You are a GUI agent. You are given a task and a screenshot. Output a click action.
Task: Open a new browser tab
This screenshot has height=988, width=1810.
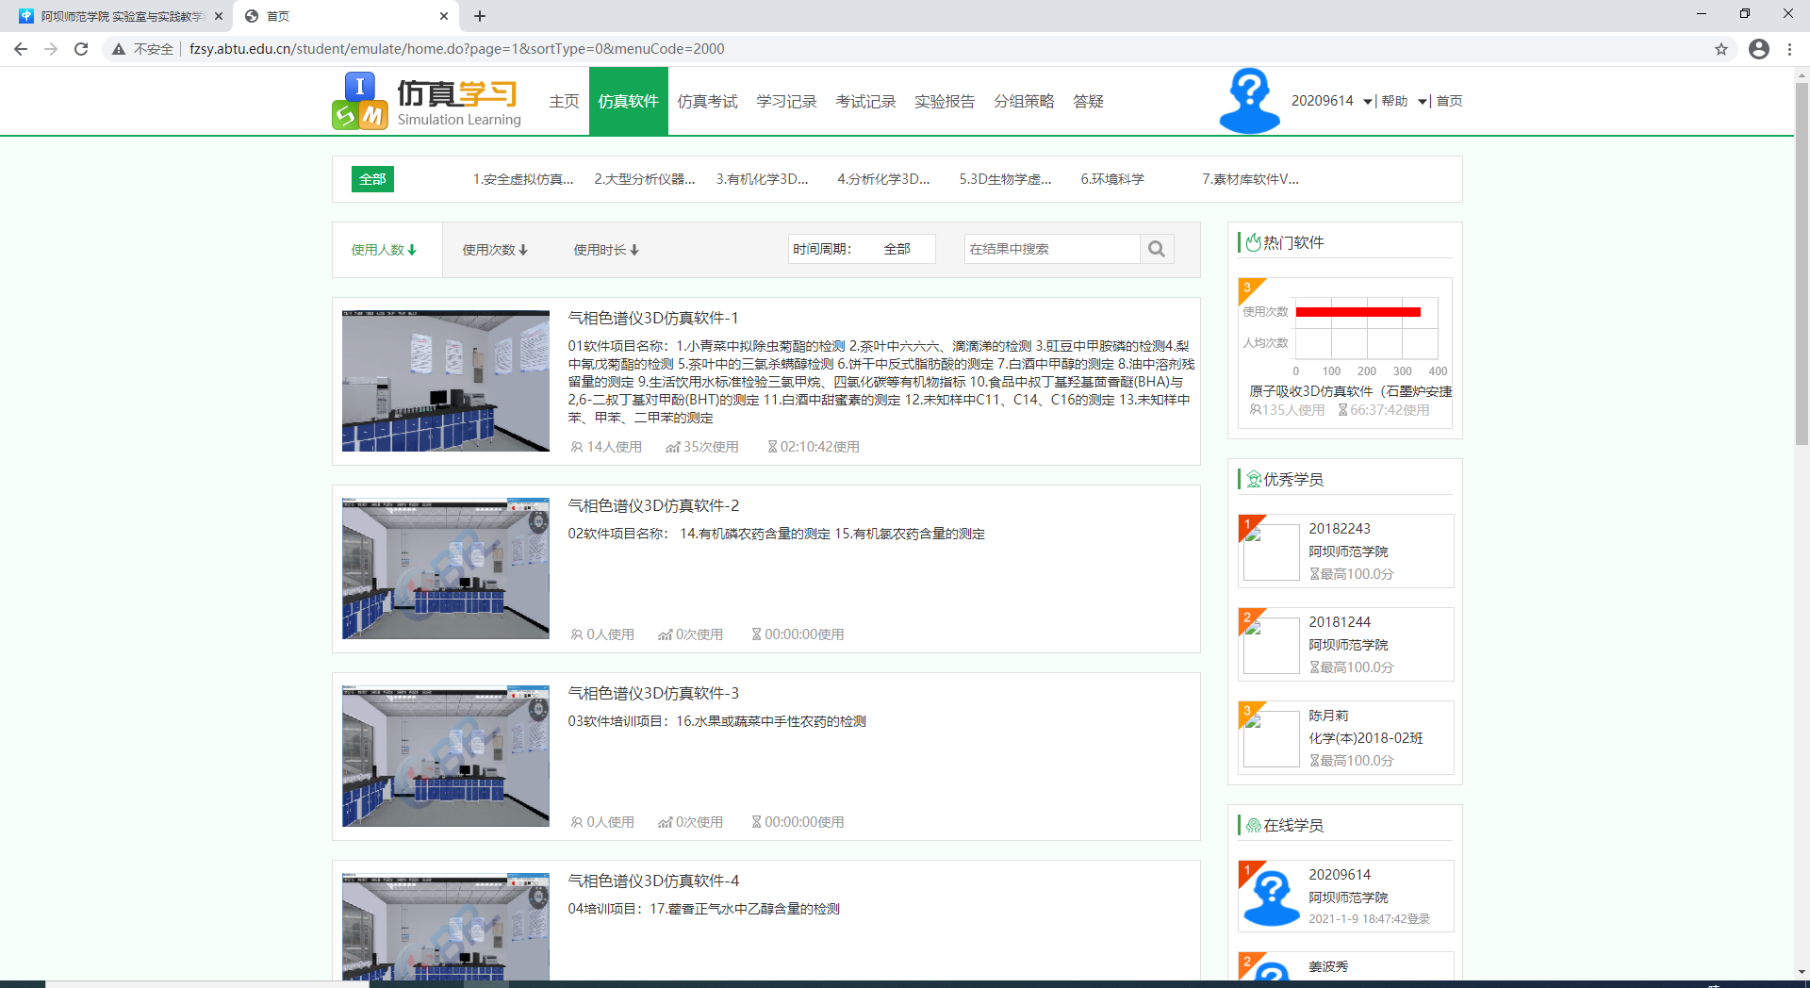[x=480, y=16]
